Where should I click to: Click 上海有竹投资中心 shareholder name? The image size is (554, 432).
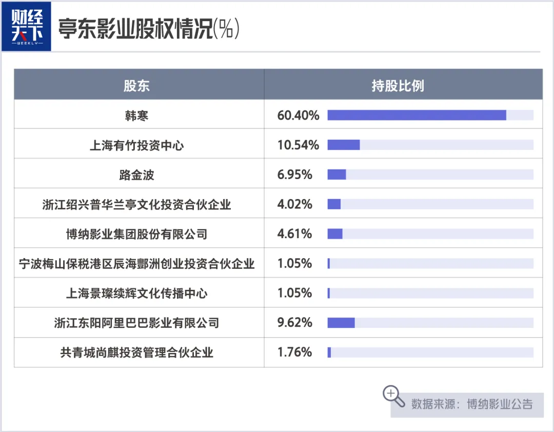point(136,145)
